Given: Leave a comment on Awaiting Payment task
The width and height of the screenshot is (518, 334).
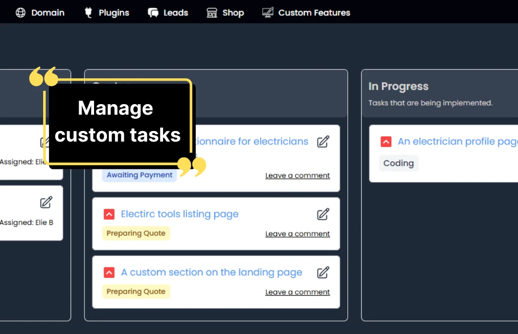Looking at the screenshot, I should point(297,175).
